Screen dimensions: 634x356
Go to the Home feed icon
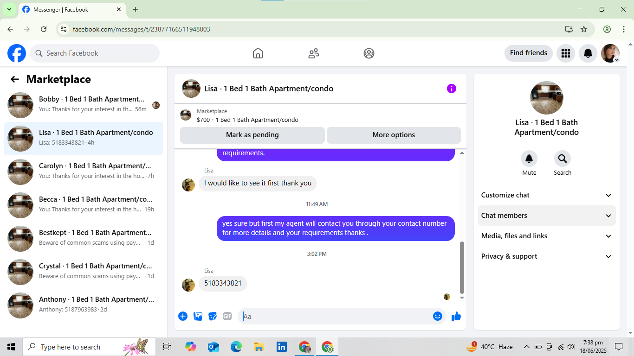(x=258, y=53)
